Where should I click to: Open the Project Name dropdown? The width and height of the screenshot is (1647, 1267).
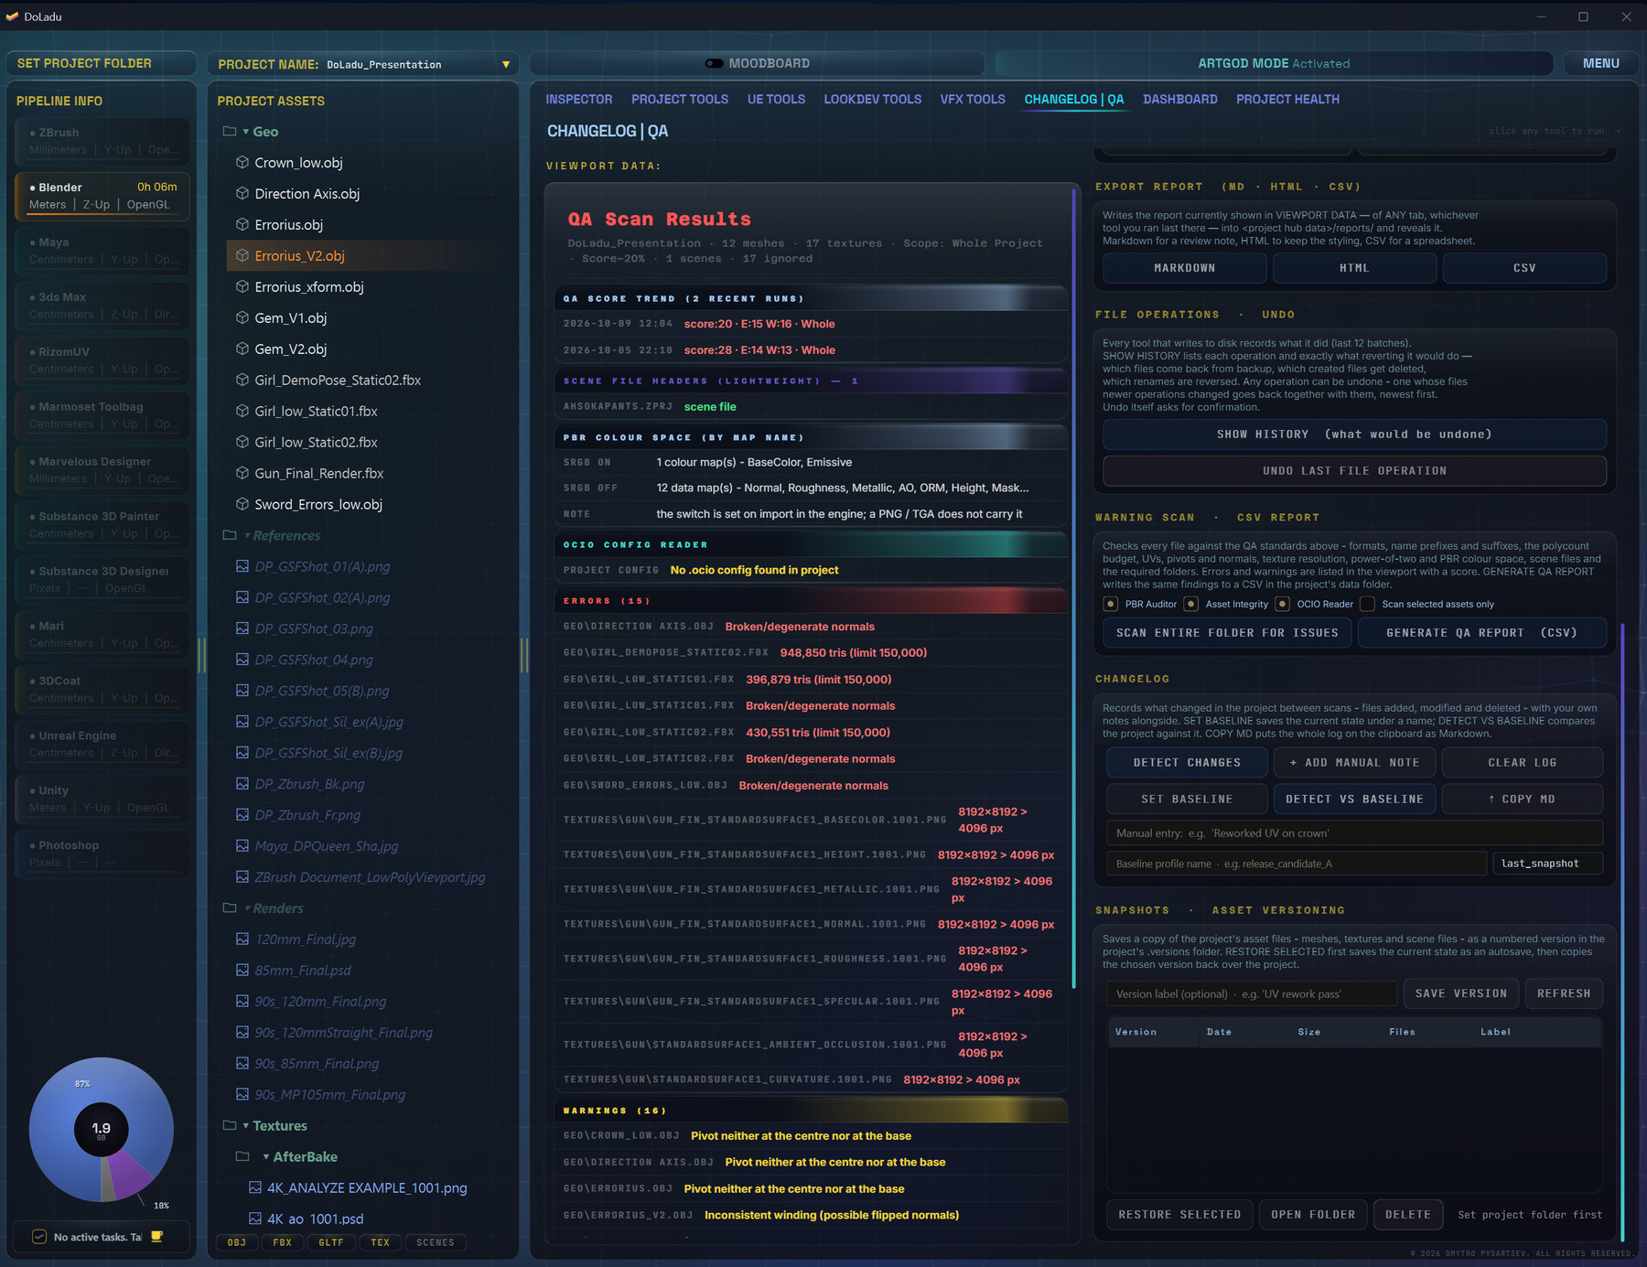click(506, 65)
